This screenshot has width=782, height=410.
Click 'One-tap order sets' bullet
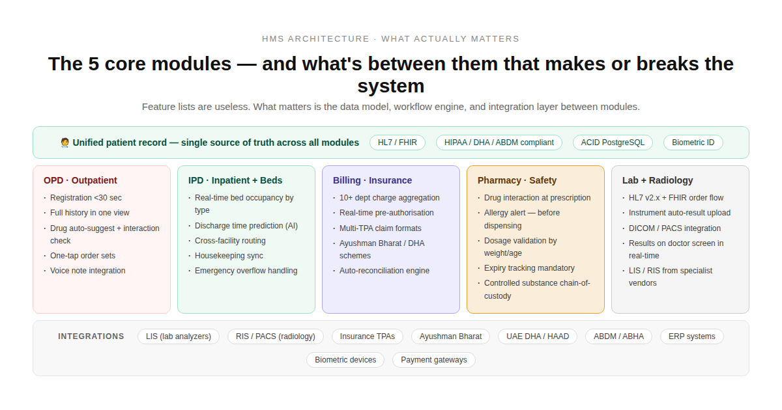pyautogui.click(x=83, y=256)
